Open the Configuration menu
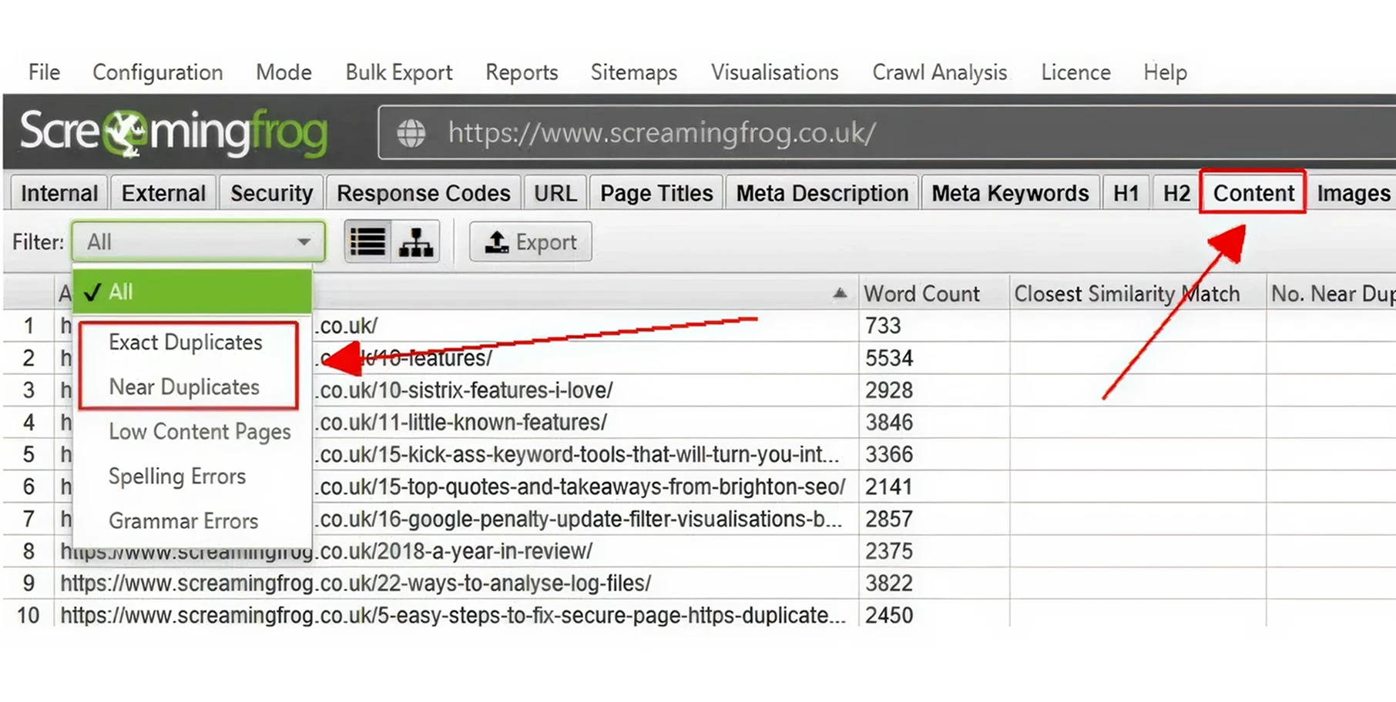Screen dimensions: 1396x702 (x=158, y=72)
